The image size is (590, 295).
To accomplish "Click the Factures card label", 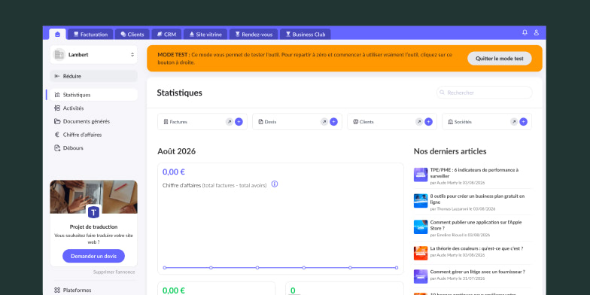I will [178, 122].
